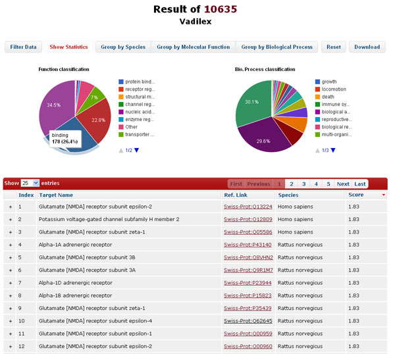Click 'Potassium voltage-gated channel subfamily H member 2'
Viewport: 395px width, 354px height.
[x=109, y=219]
